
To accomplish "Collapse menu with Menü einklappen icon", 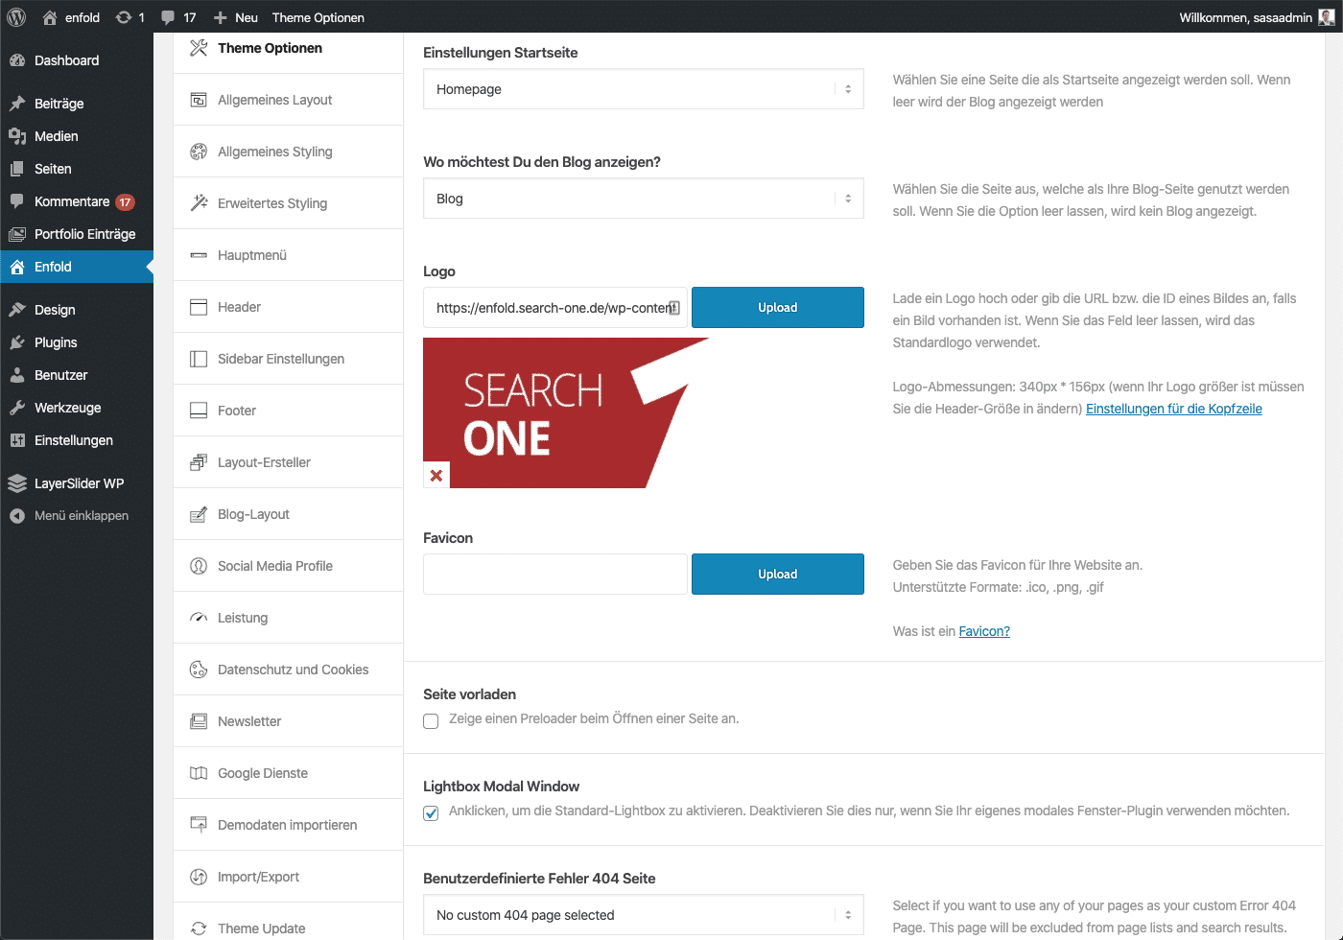I will click(17, 516).
